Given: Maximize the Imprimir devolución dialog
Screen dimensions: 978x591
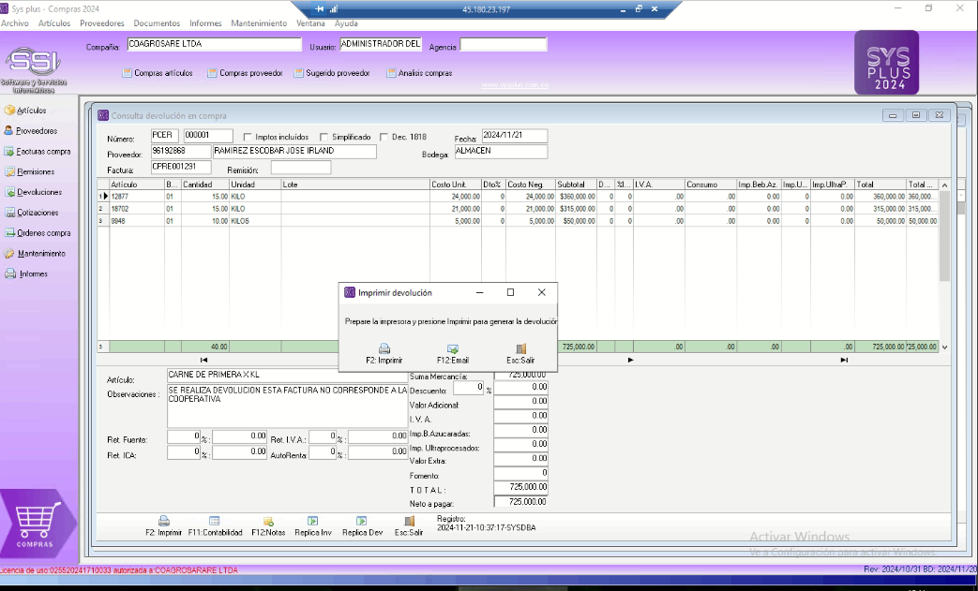Looking at the screenshot, I should coord(510,293).
